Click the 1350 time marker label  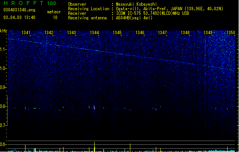pos(231,32)
